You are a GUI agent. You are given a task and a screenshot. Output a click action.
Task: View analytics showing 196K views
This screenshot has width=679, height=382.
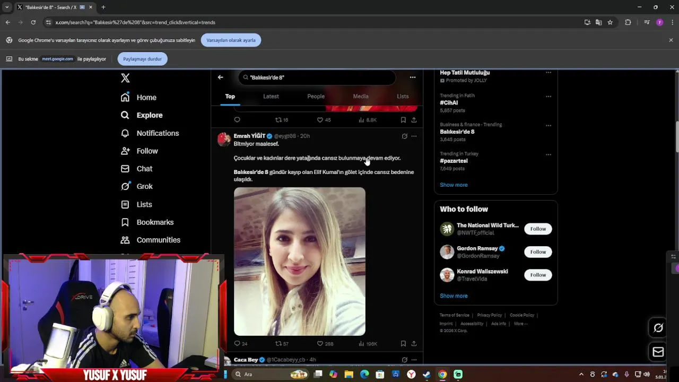368,344
